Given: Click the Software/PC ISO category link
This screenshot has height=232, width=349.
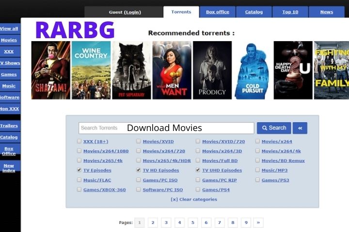Looking at the screenshot, I should (x=163, y=190).
